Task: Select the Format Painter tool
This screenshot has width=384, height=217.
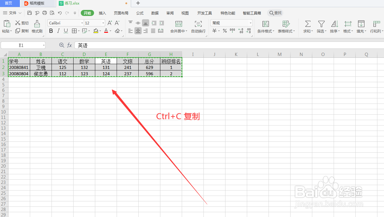Action: pyautogui.click(x=37, y=26)
